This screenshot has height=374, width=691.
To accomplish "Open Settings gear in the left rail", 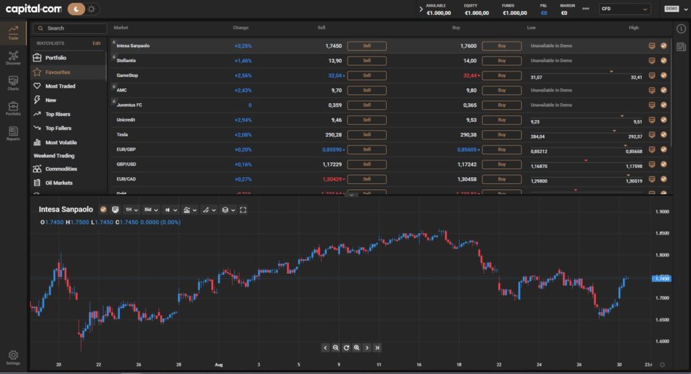I will [x=13, y=357].
